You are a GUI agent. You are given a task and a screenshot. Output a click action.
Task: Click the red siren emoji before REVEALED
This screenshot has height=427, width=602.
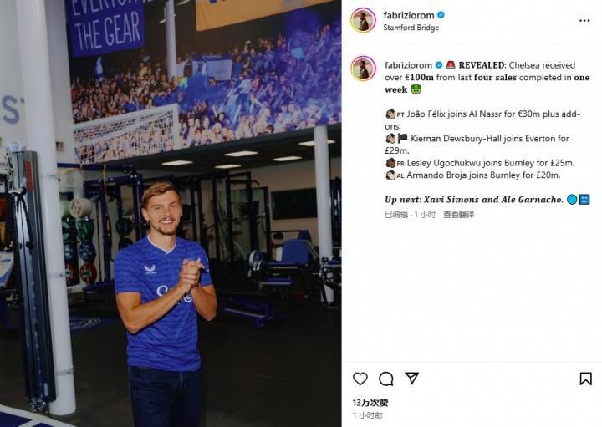450,64
